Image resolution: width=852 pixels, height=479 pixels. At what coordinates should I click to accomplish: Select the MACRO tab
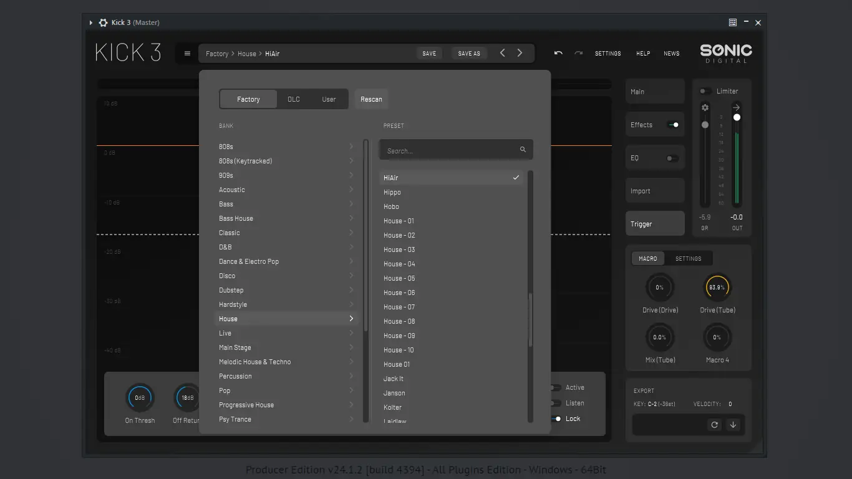(648, 258)
